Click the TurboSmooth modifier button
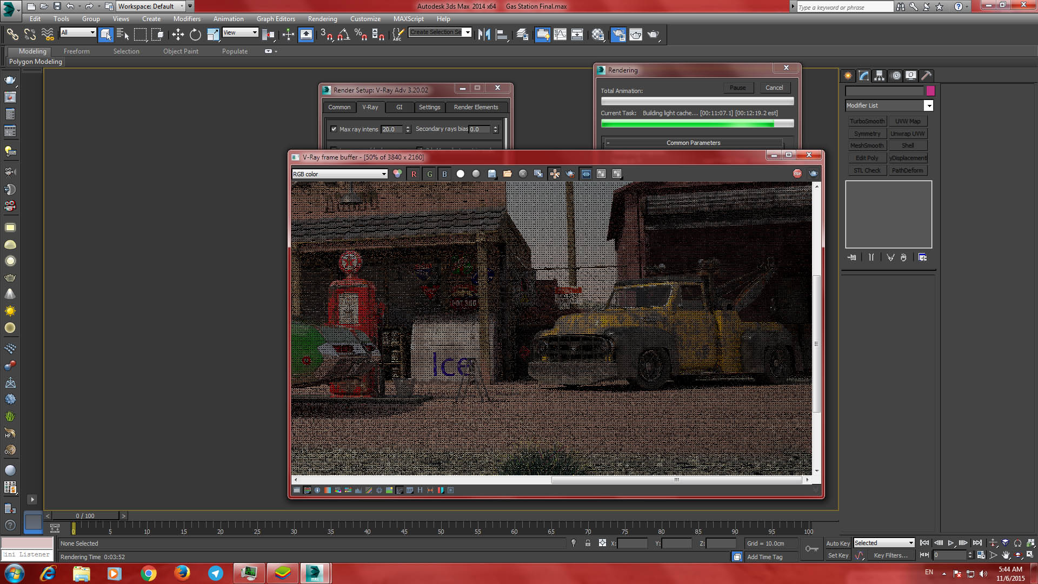 (867, 121)
